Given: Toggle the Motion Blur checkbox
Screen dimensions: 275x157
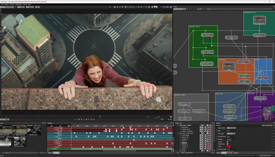Looking at the screenshot, I should (227, 144).
